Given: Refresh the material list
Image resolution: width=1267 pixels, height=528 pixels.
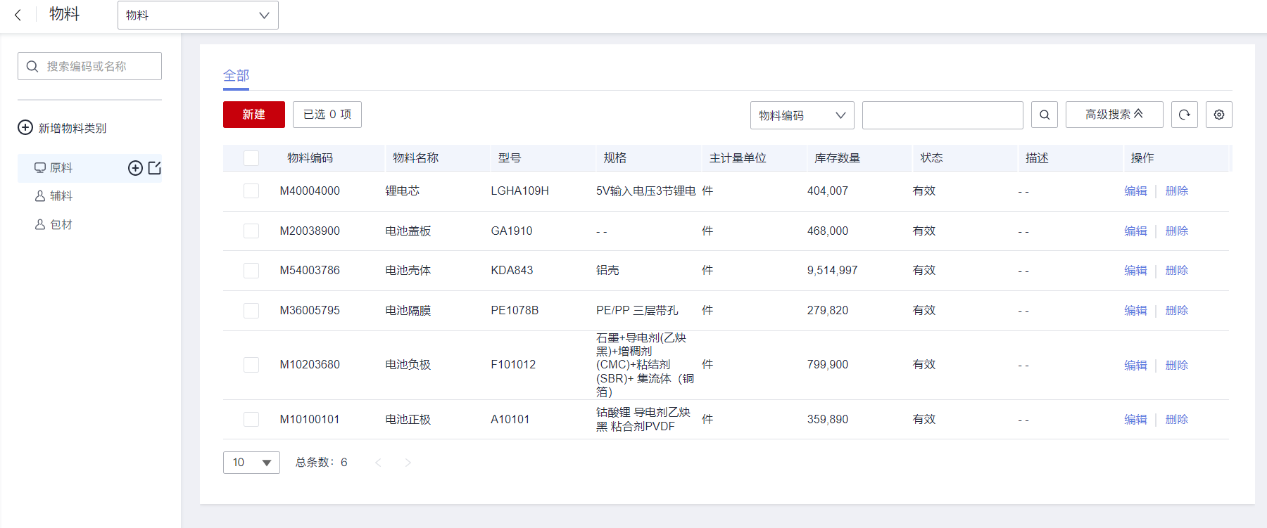Looking at the screenshot, I should [x=1185, y=115].
